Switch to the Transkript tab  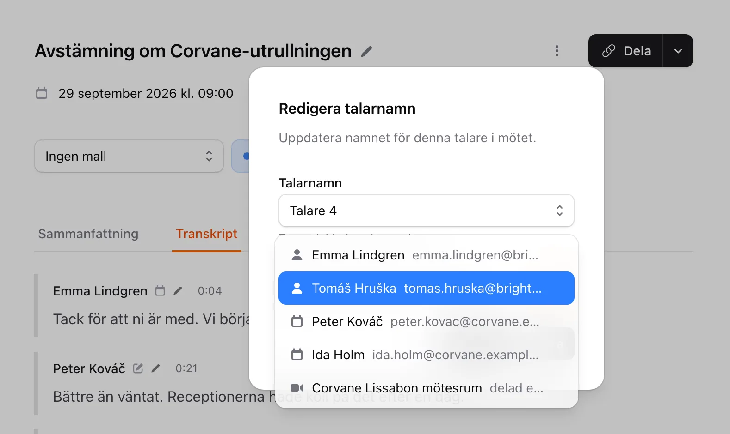[x=207, y=234]
